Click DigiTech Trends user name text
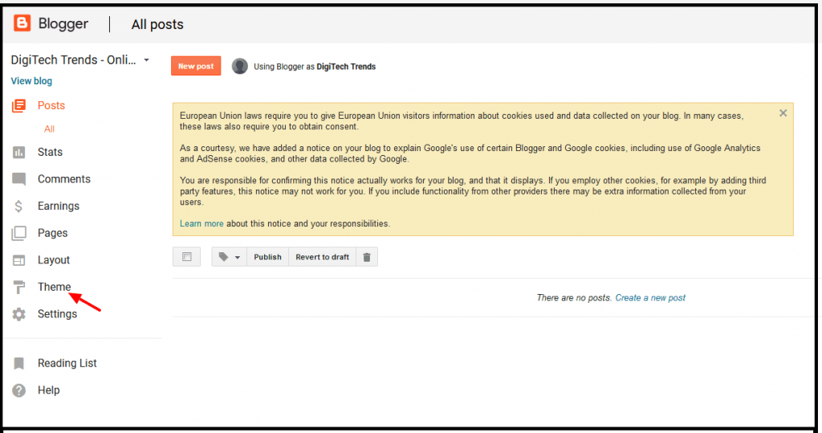The image size is (822, 433). pyautogui.click(x=346, y=67)
